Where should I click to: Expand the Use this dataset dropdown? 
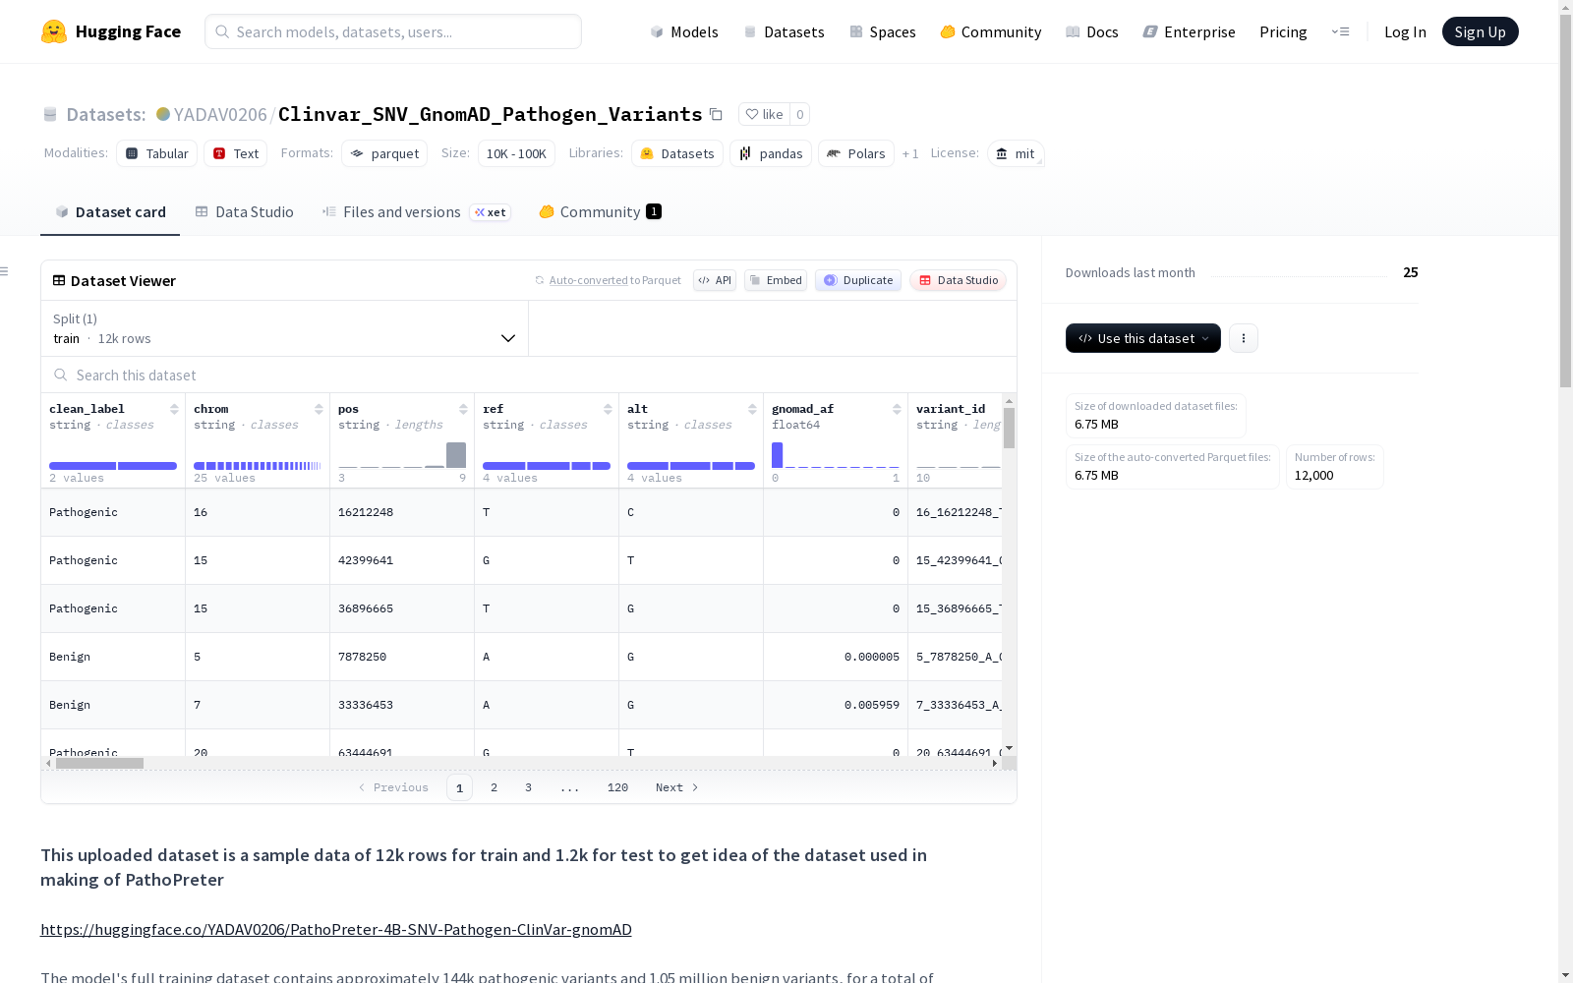coord(1143,338)
